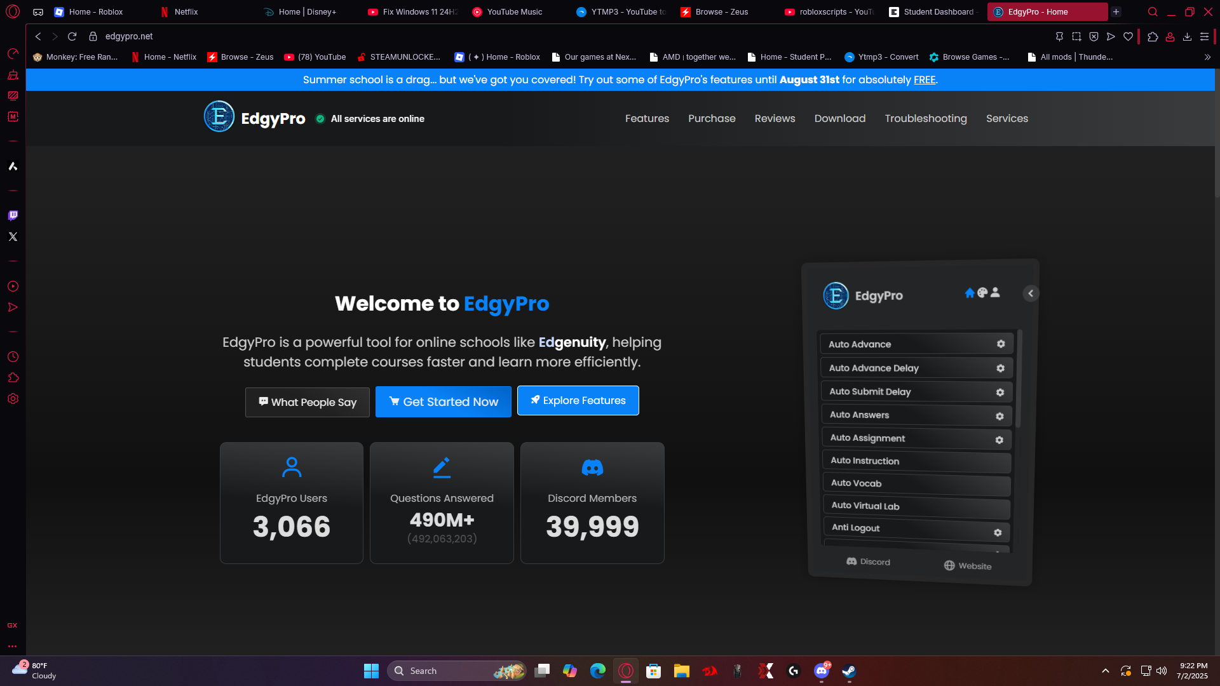Image resolution: width=1220 pixels, height=686 pixels.
Task: Open Microsoft Edge from the taskbar
Action: point(598,671)
